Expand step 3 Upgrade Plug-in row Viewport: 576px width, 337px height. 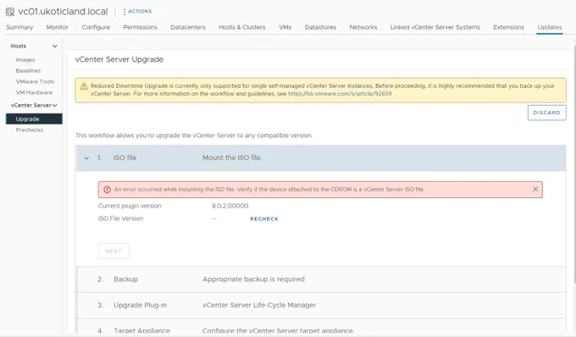point(320,305)
